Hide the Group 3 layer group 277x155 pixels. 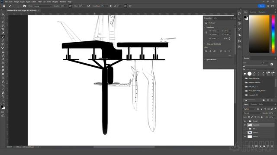tap(245, 121)
